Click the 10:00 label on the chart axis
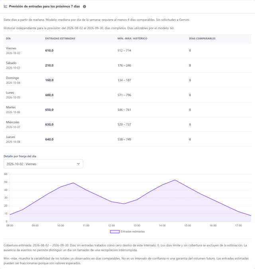The image size is (255, 269). [61, 226]
